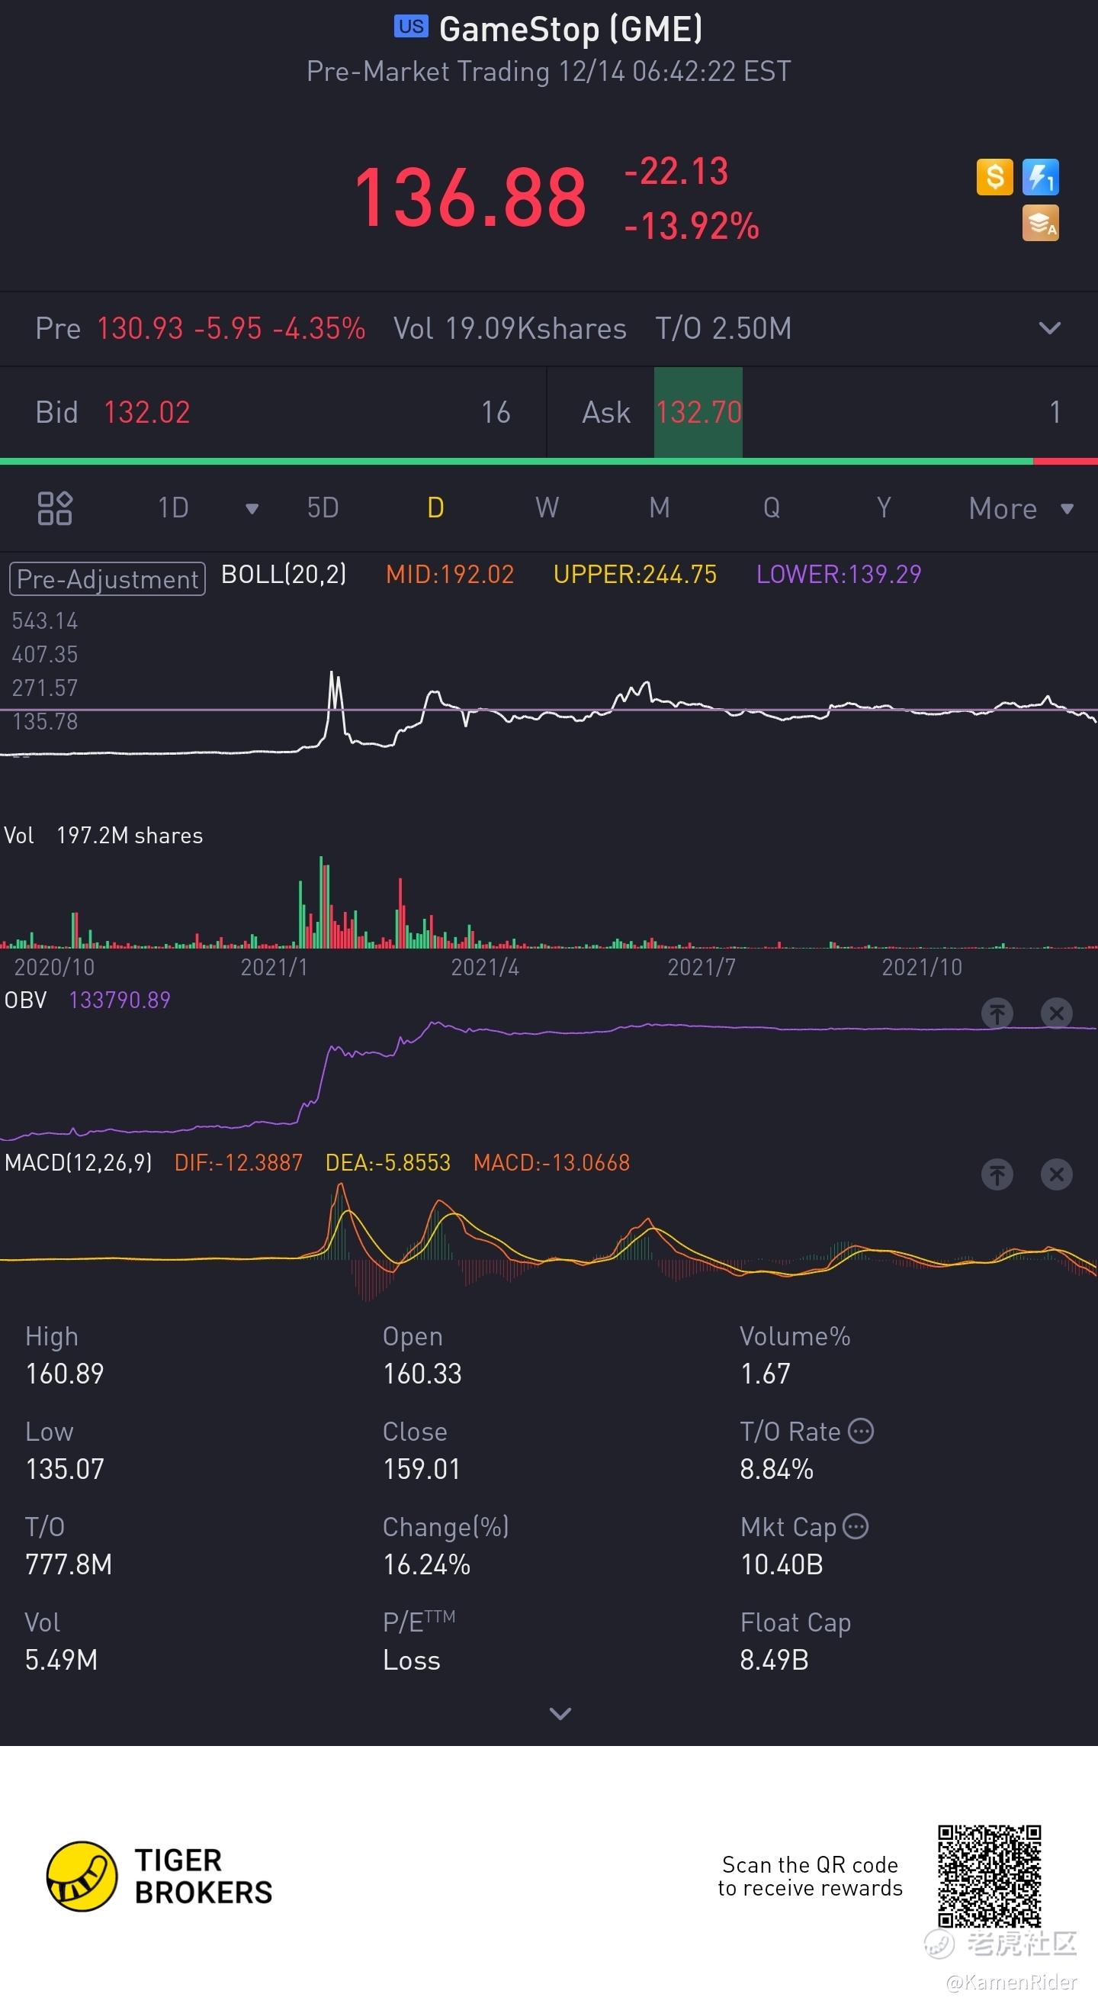
Task: Tap the orange stacked layers badge icon
Action: [1040, 223]
